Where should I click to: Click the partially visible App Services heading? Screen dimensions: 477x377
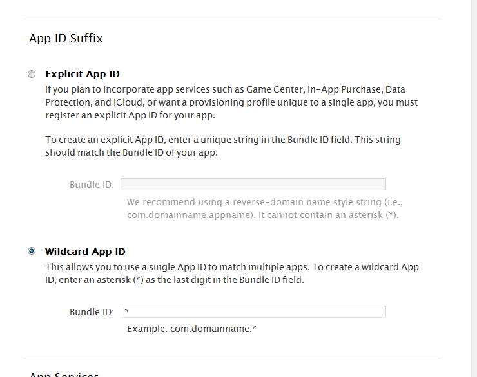(64, 374)
